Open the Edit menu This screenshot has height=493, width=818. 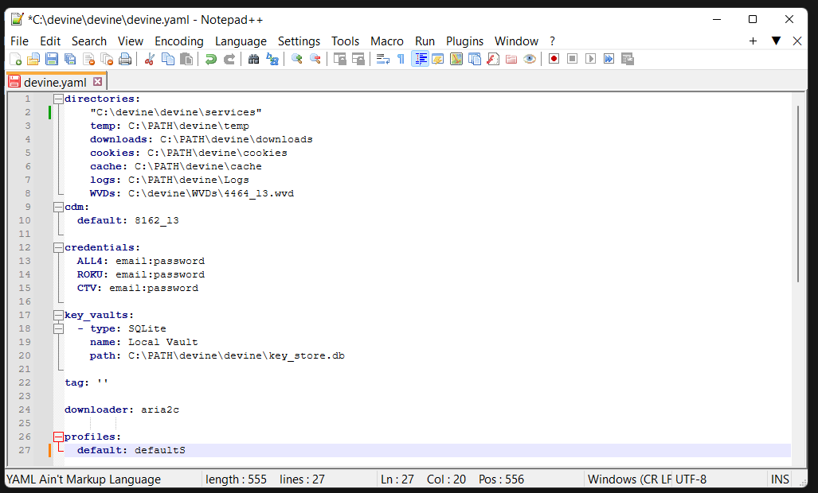[x=50, y=41]
